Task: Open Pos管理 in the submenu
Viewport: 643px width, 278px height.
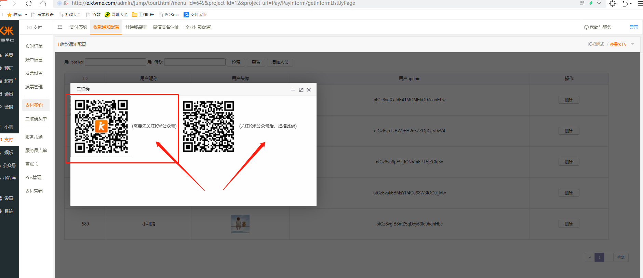Action: coord(33,177)
